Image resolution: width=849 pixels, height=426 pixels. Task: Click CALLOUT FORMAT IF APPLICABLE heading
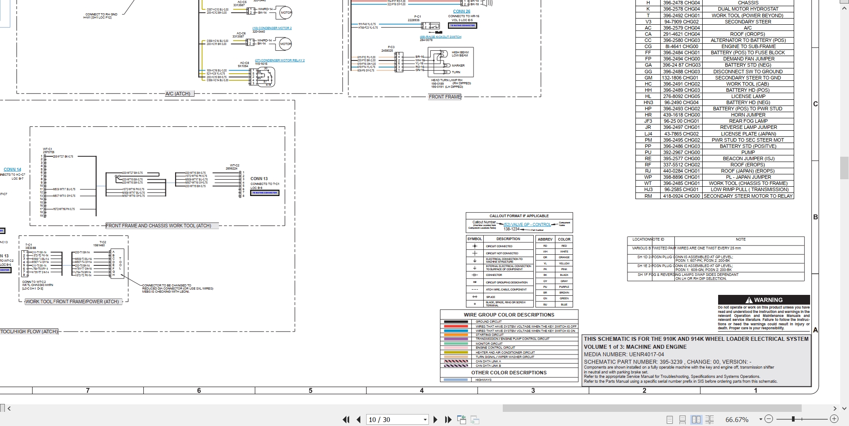tap(519, 216)
